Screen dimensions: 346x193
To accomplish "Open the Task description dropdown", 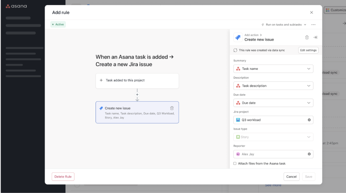I will pos(273,86).
